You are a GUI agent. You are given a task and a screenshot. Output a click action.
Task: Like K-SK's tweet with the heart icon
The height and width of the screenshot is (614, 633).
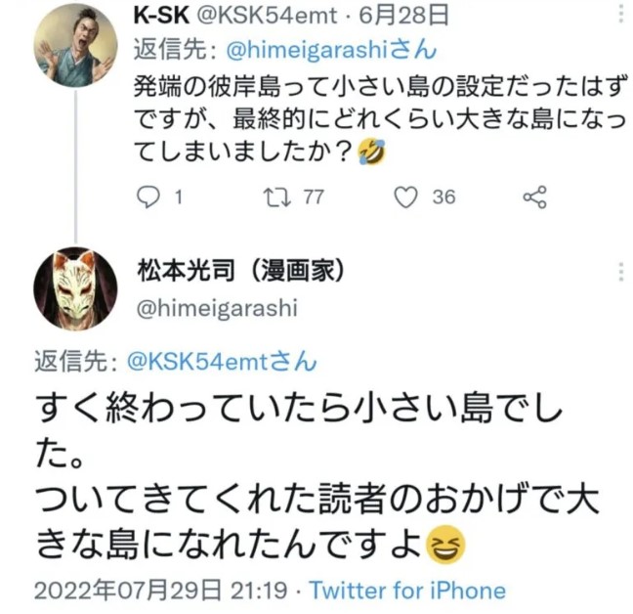point(404,197)
